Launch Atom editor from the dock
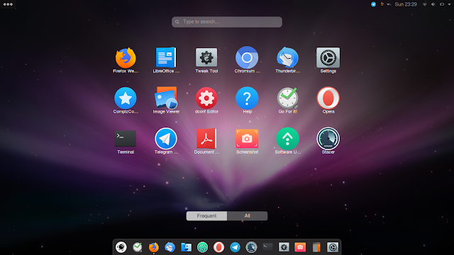Image resolution: width=454 pixels, height=255 pixels. point(202,247)
